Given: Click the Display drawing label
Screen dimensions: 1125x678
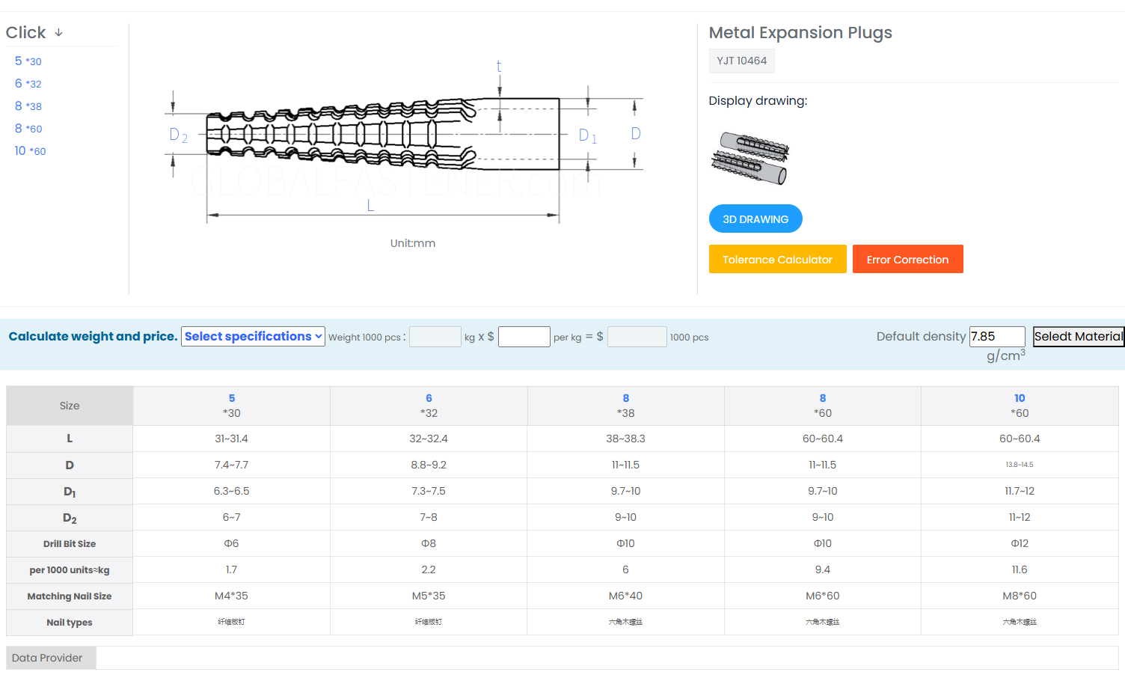Looking at the screenshot, I should [758, 101].
